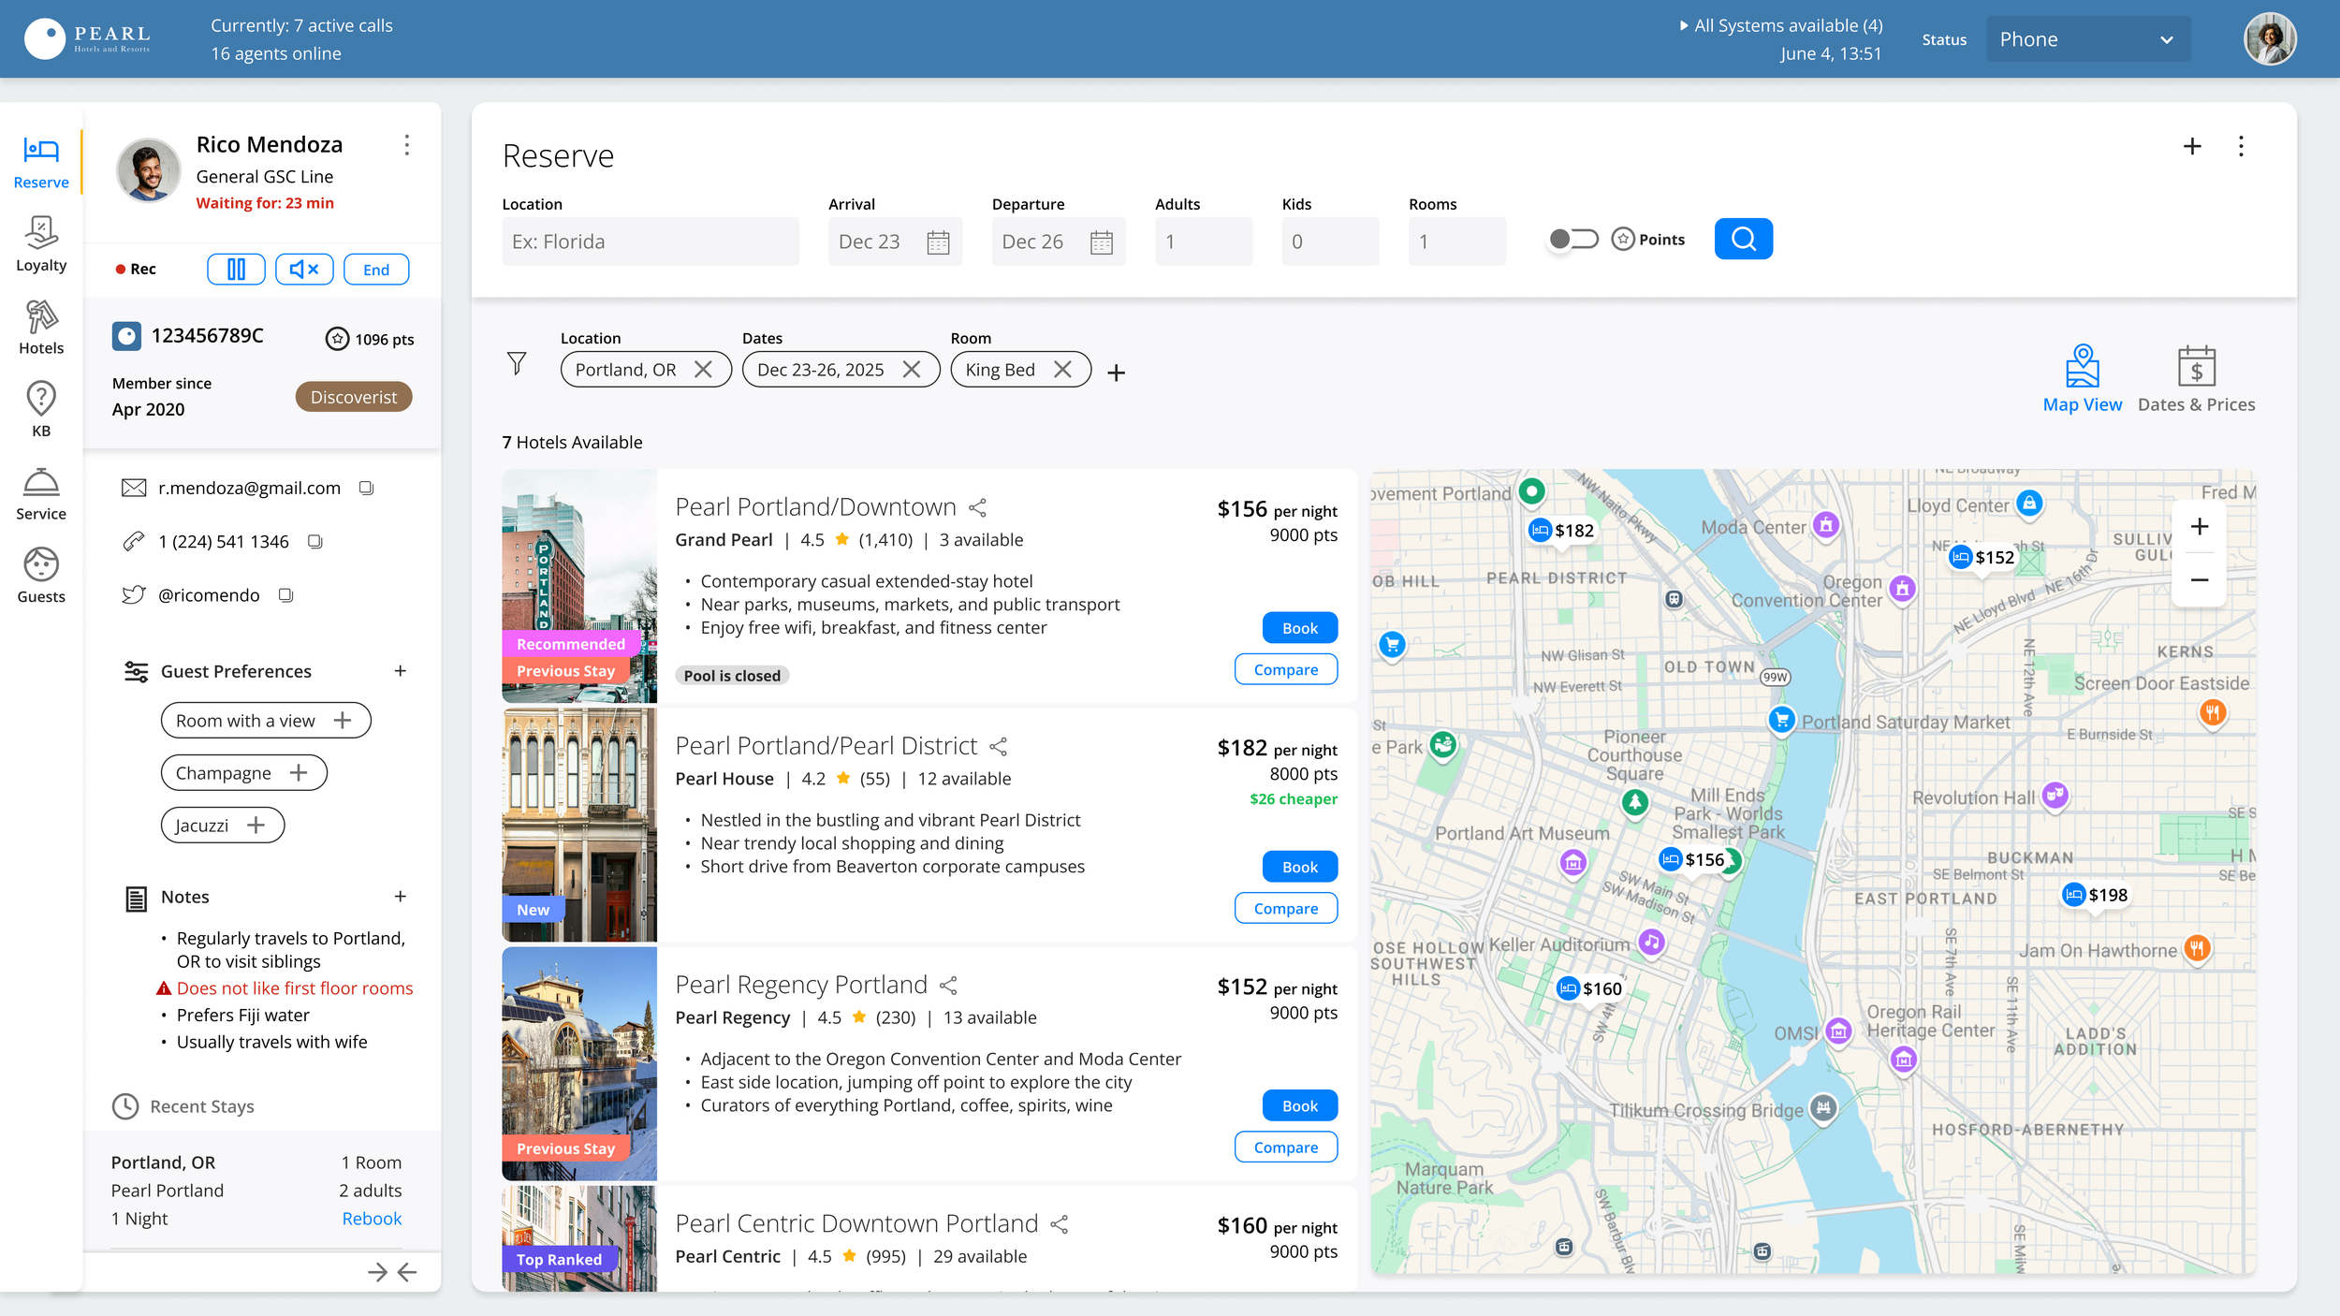Open the Status Phone dropdown
Image resolution: width=2340 pixels, height=1316 pixels.
[2087, 39]
